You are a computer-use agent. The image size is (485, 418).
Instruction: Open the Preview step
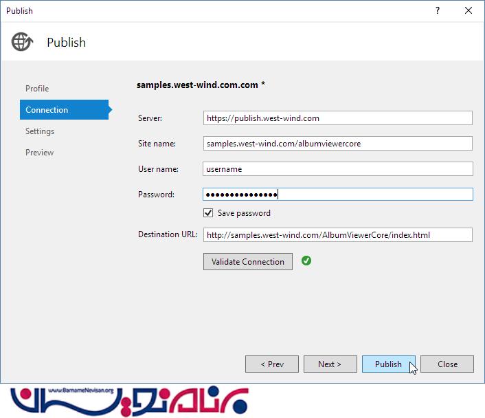[x=39, y=153]
